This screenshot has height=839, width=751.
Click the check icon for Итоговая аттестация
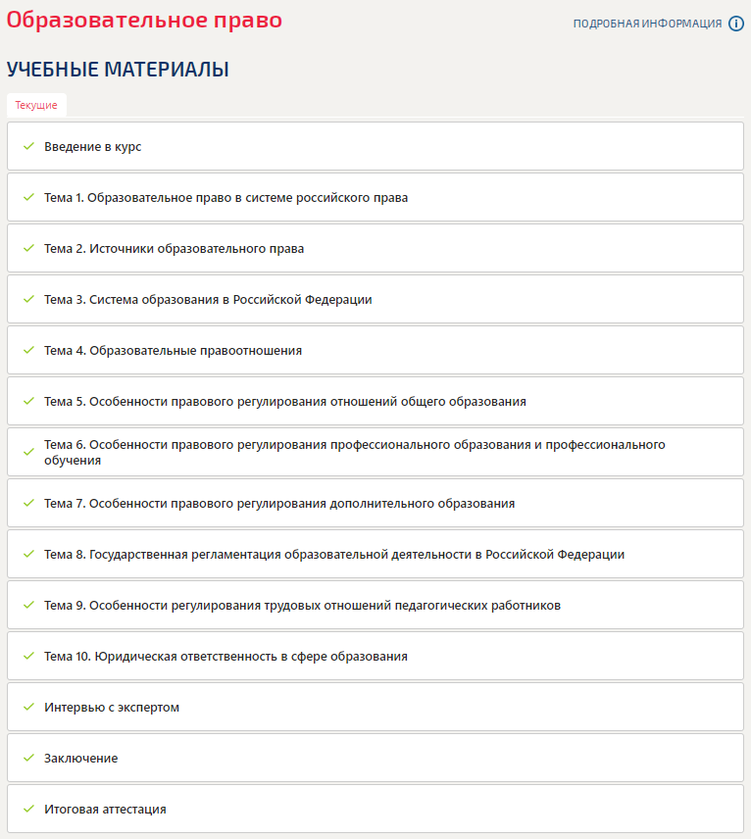[29, 809]
